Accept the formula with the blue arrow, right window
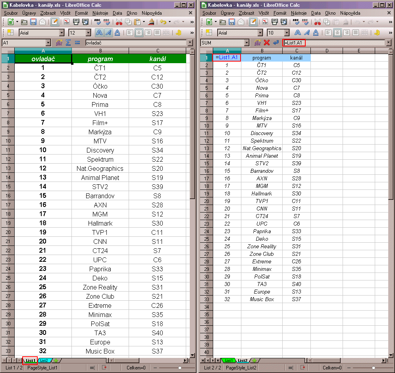395x373 pixels. [276, 43]
